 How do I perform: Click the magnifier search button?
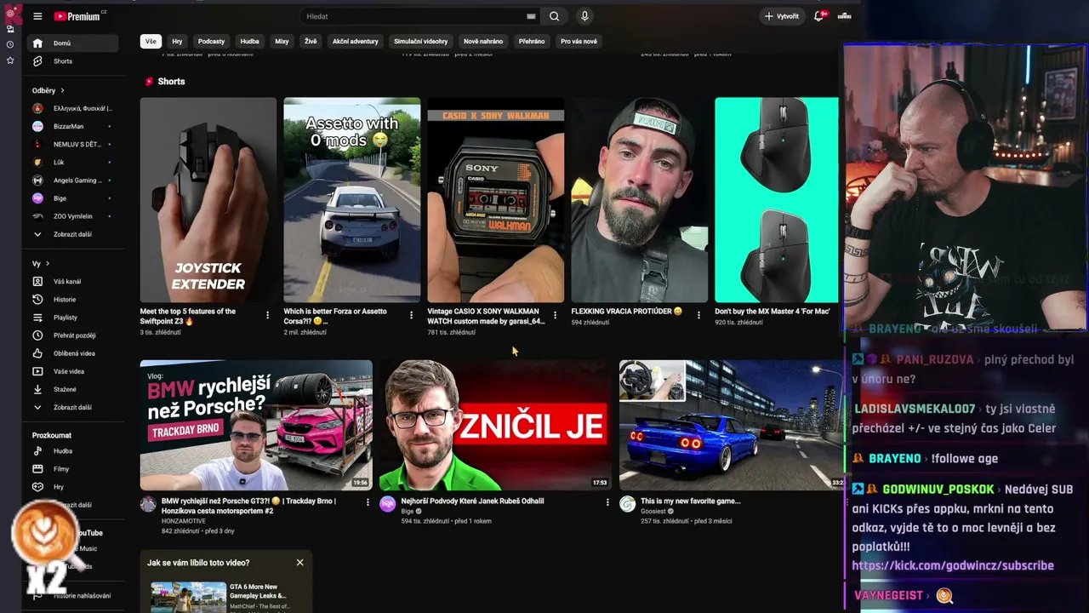click(554, 16)
